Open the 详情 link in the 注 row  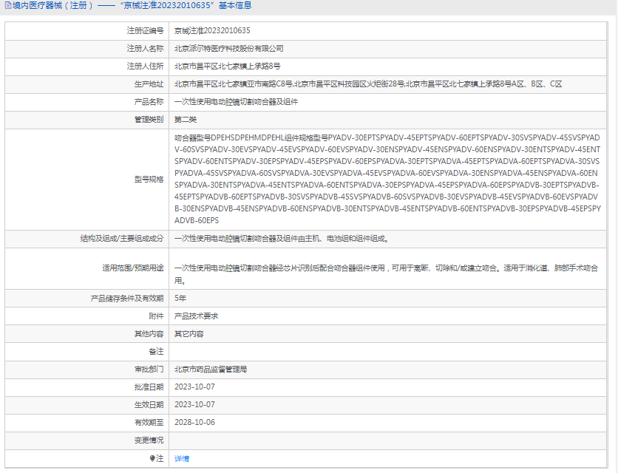(182, 458)
